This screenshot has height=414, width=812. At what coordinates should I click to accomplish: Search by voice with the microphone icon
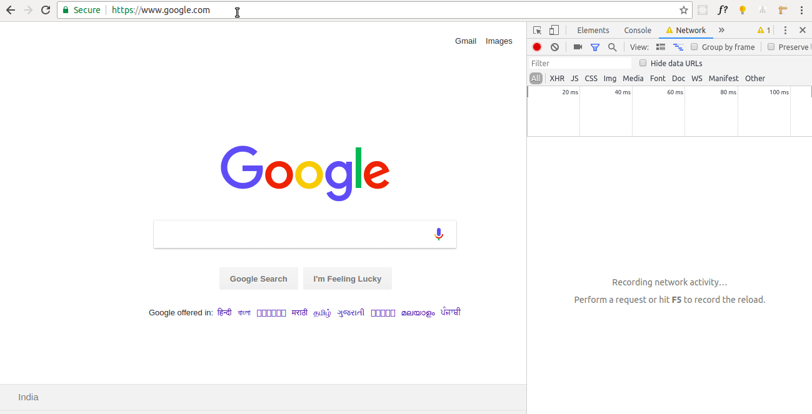tap(439, 234)
